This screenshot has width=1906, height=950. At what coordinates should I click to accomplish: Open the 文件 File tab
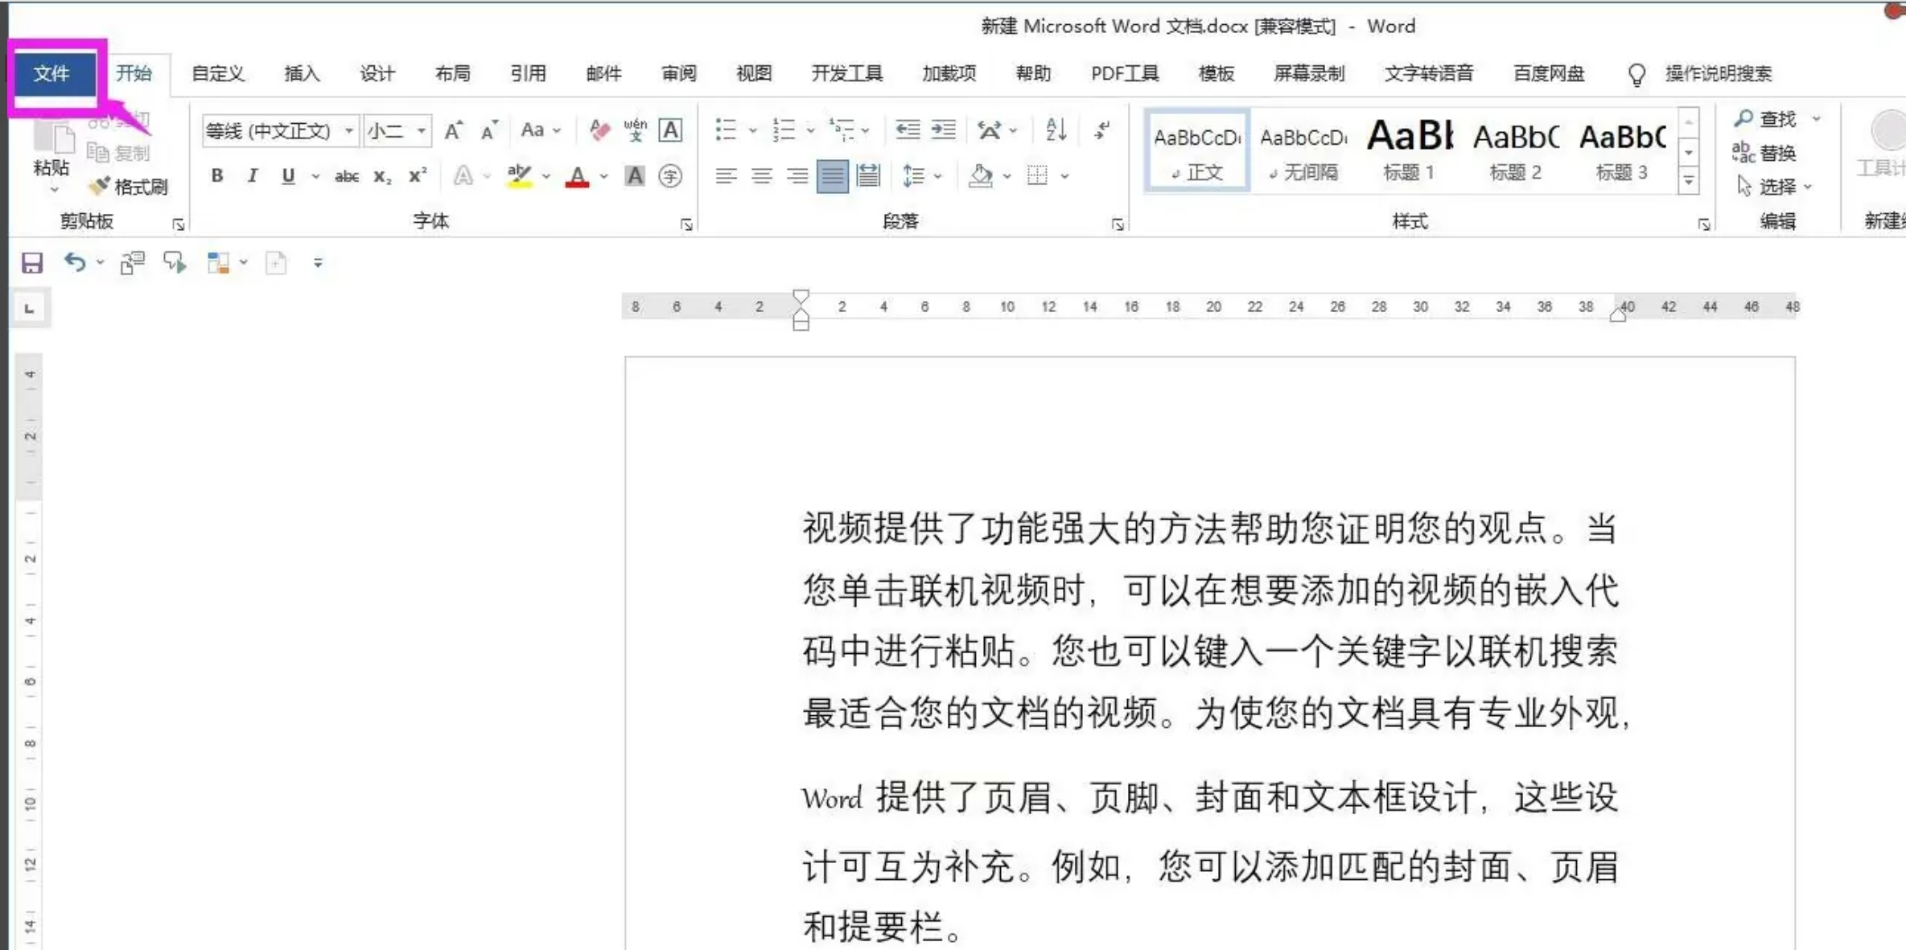(x=52, y=74)
